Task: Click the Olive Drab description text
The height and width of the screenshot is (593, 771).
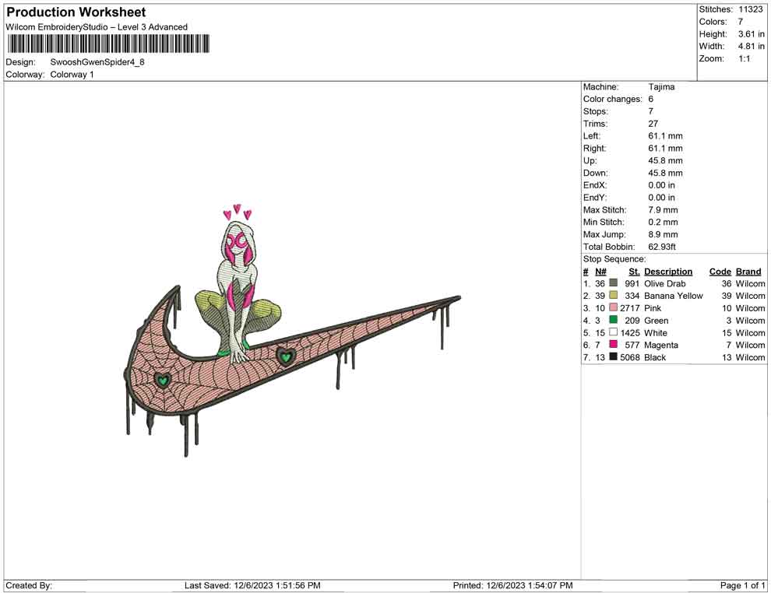Action: [665, 283]
